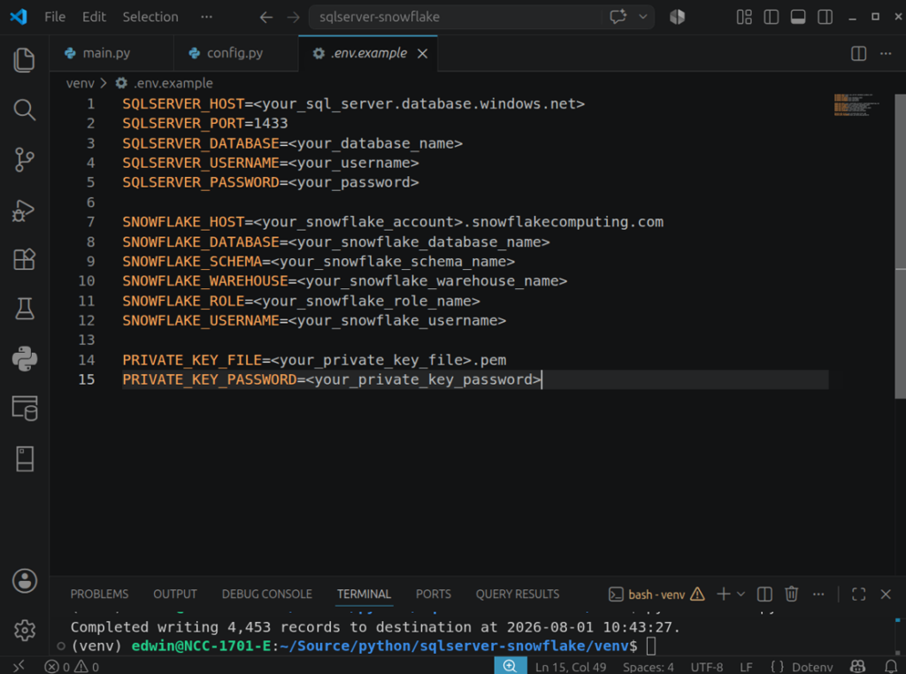906x674 pixels.
Task: Close the bottom panel
Action: (x=885, y=594)
